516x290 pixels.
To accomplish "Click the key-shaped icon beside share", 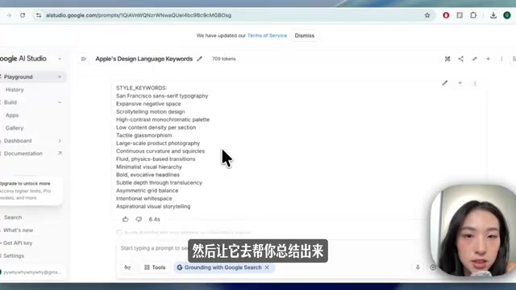I will (474, 59).
